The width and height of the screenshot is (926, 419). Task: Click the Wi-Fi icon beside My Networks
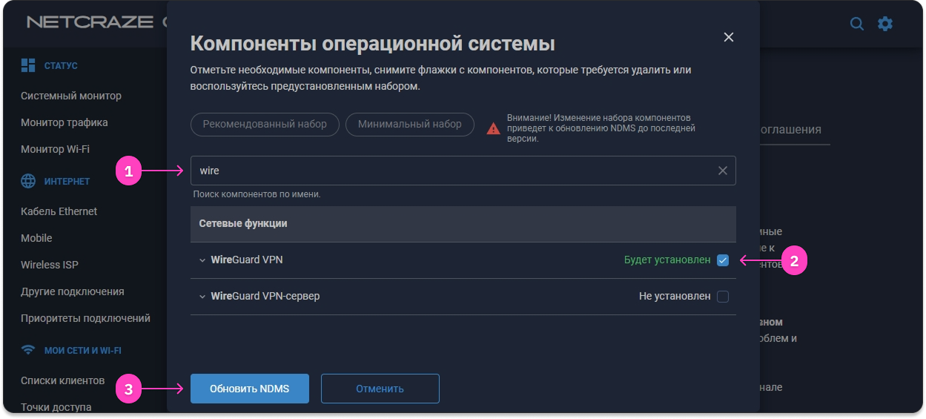tap(28, 350)
